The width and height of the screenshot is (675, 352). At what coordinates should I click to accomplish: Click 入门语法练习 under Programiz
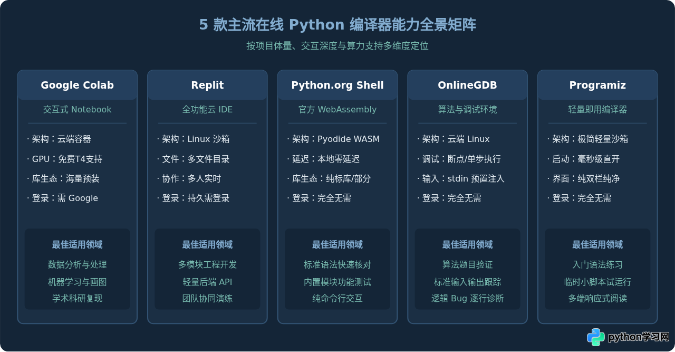[597, 264]
